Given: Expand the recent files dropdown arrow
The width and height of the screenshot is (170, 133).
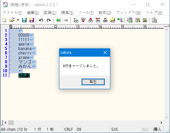Looking at the screenshot, I should (x=18, y=20).
